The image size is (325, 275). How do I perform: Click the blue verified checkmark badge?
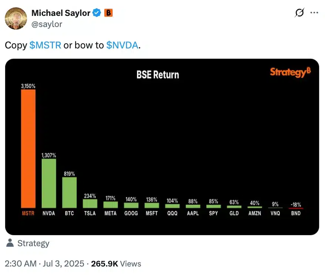(97, 13)
